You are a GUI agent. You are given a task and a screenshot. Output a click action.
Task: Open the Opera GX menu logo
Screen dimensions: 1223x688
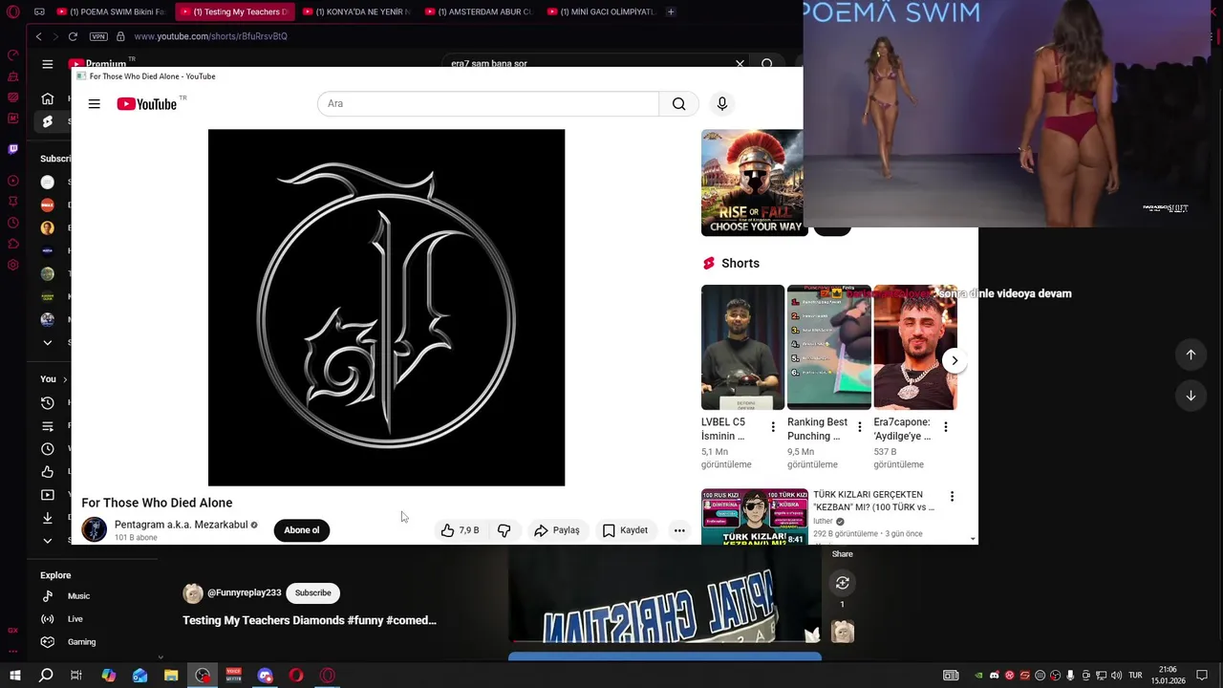click(12, 11)
